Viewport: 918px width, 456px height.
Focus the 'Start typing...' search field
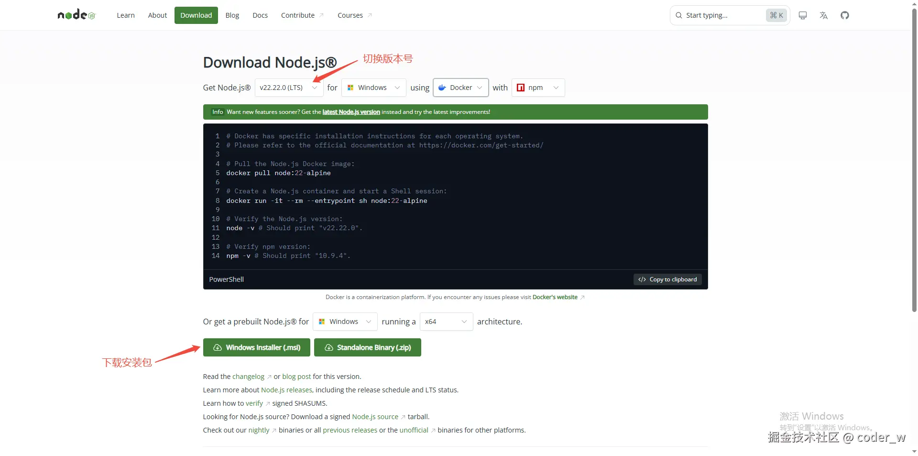coord(730,15)
